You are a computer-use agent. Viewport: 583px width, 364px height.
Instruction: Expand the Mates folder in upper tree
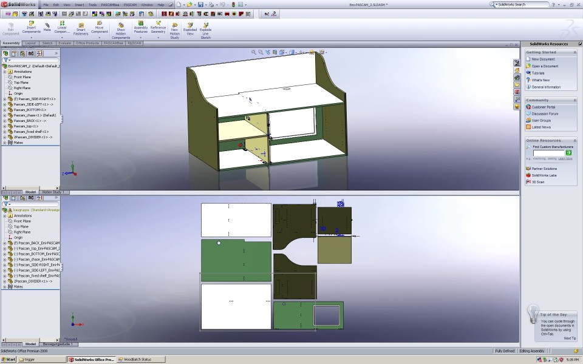coord(4,143)
